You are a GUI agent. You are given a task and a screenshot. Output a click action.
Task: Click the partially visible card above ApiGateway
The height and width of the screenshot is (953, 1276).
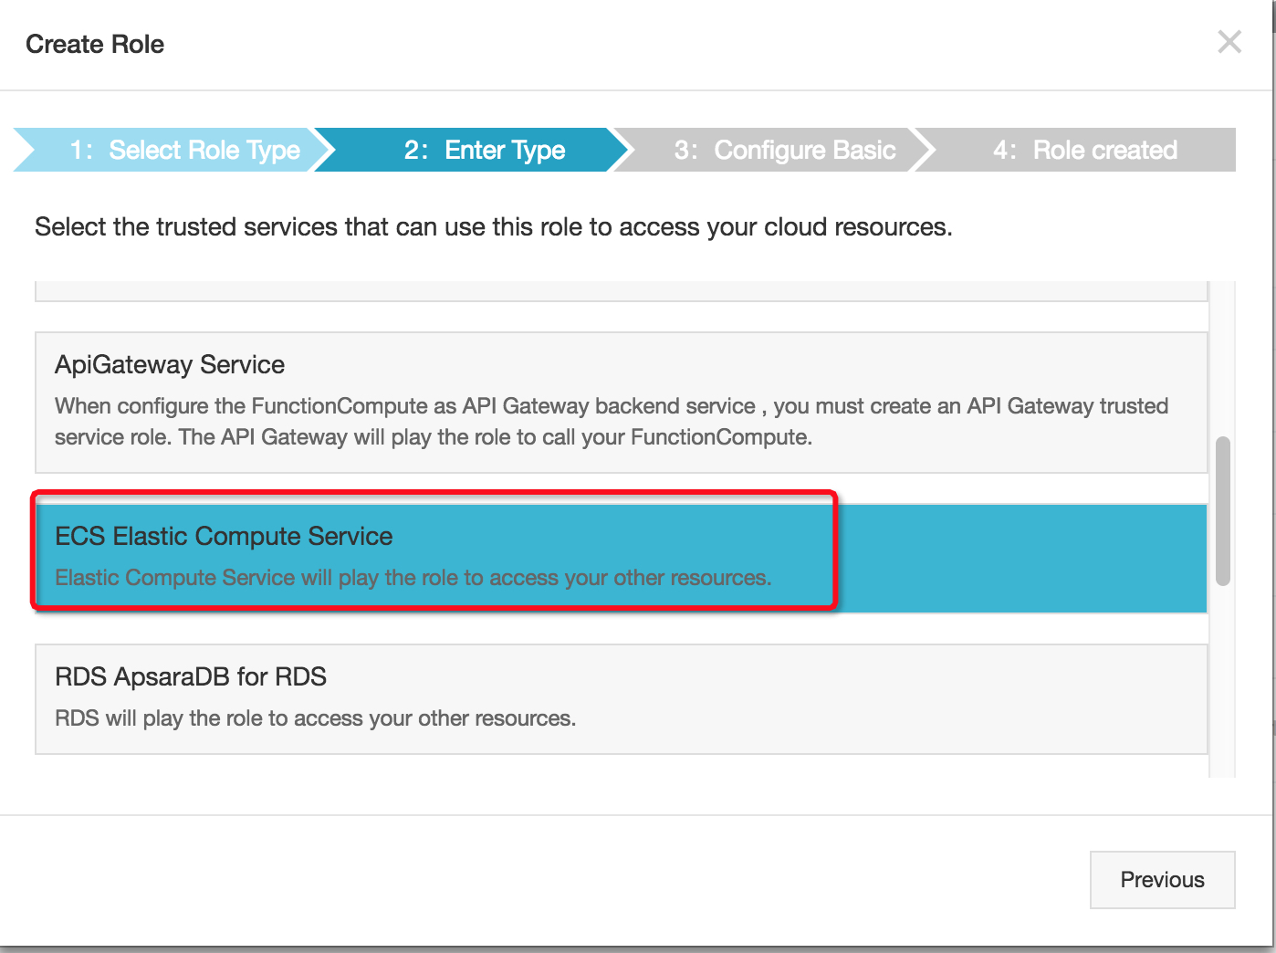[x=621, y=291]
